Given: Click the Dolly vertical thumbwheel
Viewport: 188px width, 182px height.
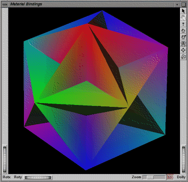Looking at the screenshot, I should click(x=183, y=160).
